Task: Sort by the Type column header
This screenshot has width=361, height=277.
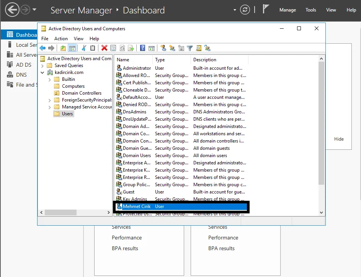Action: [172, 60]
